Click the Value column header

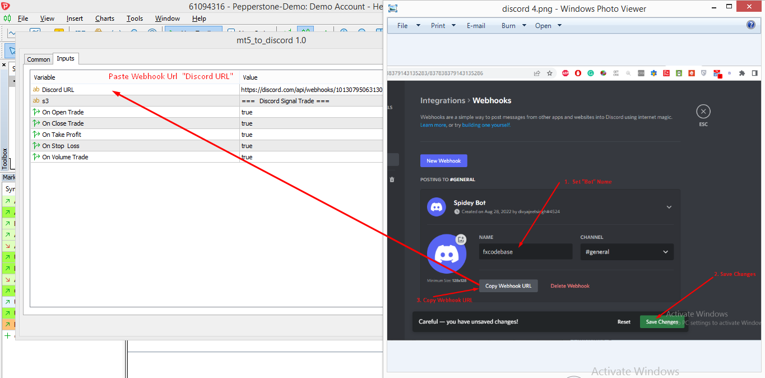coord(312,77)
